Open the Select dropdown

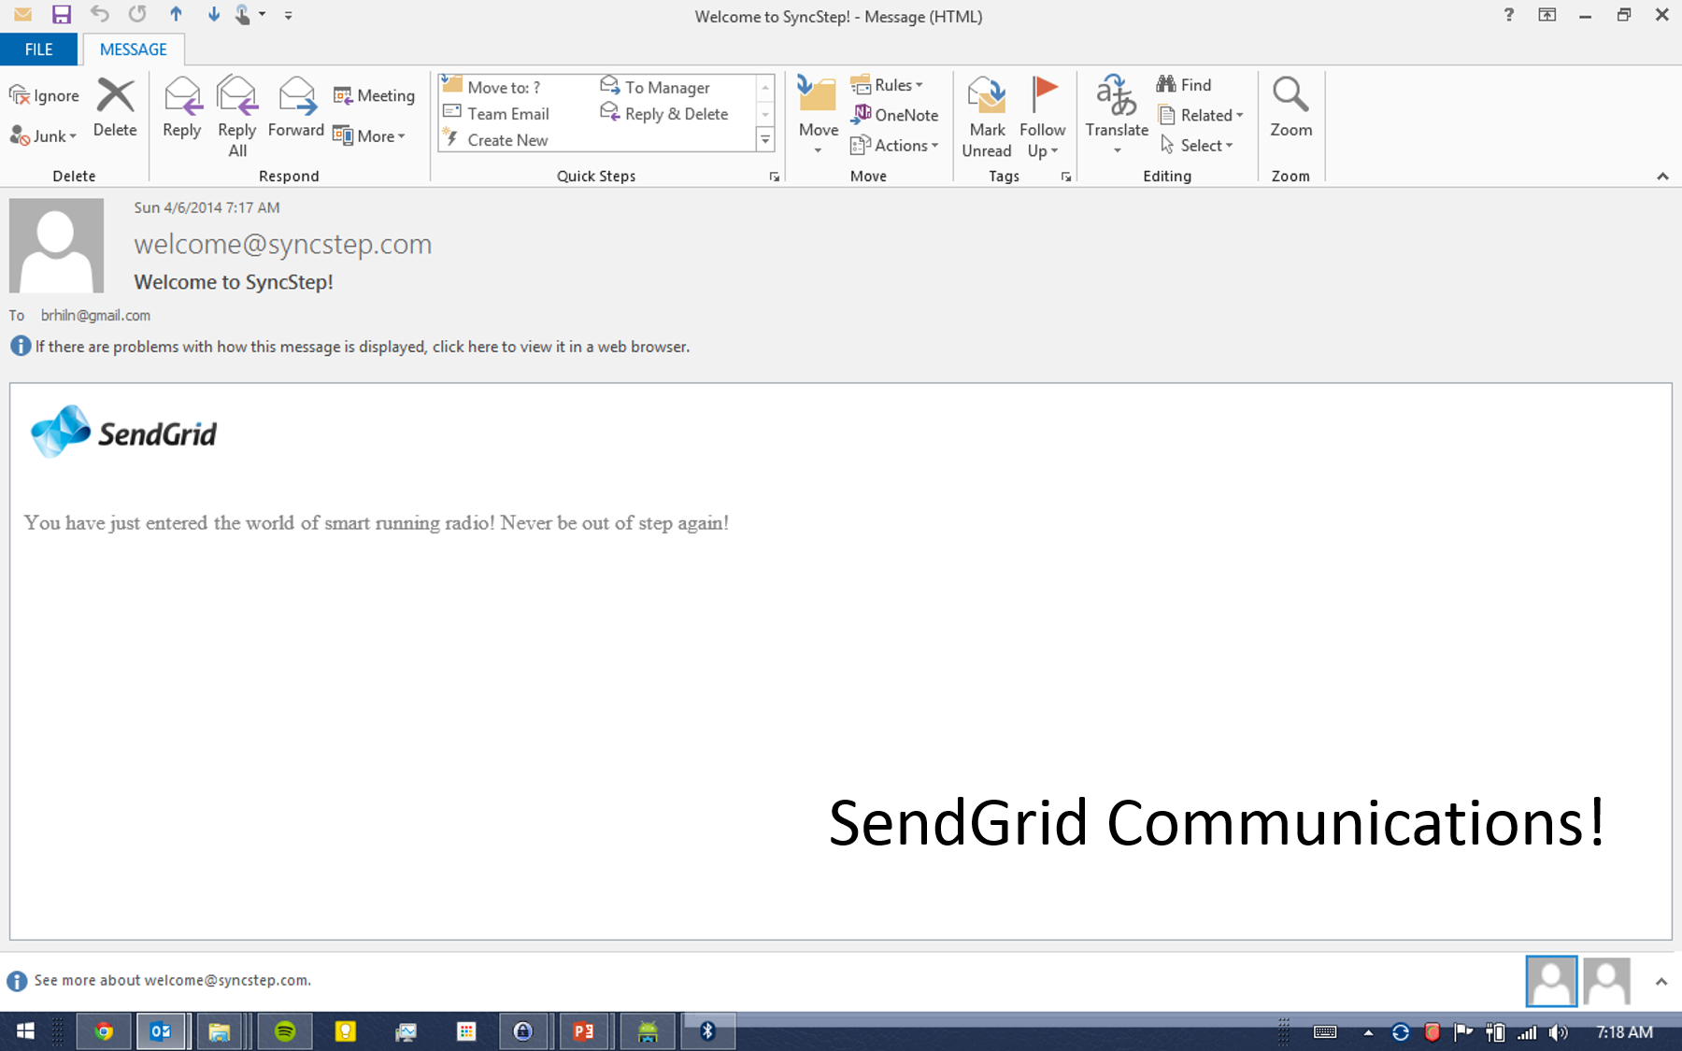1196,146
